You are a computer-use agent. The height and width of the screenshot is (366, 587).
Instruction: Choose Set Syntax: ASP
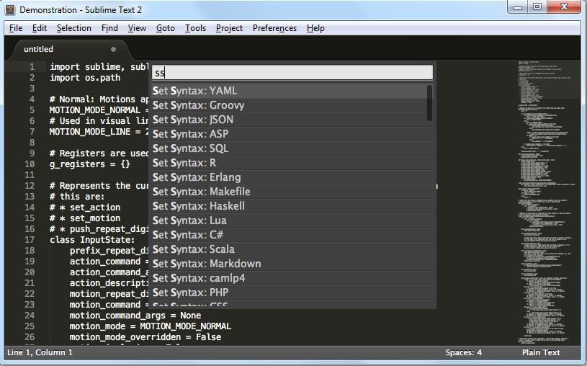292,134
